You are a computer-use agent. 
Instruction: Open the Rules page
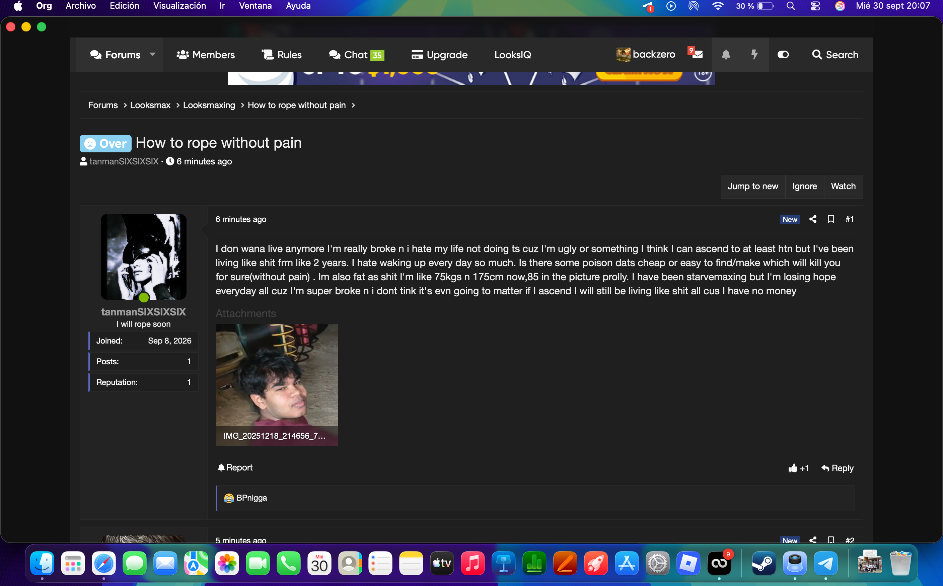point(282,55)
